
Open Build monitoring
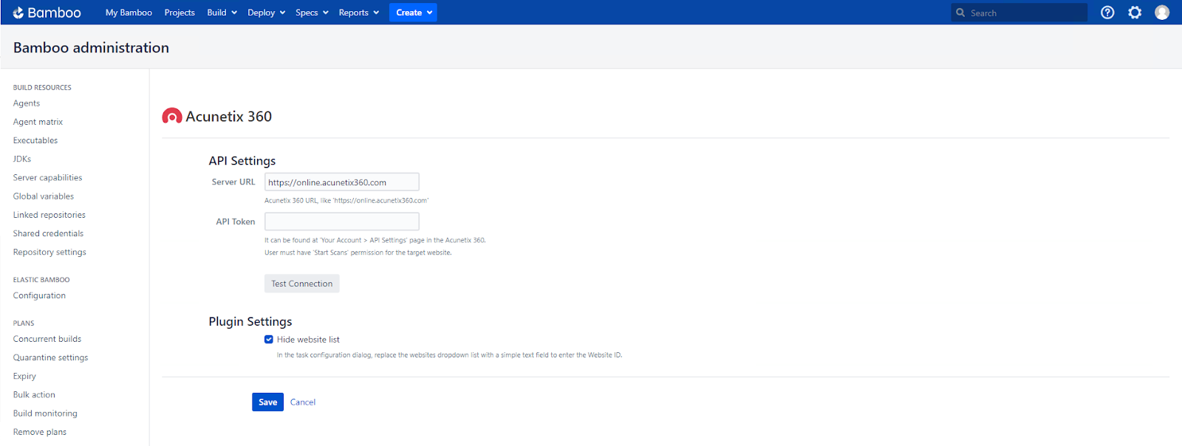click(45, 414)
